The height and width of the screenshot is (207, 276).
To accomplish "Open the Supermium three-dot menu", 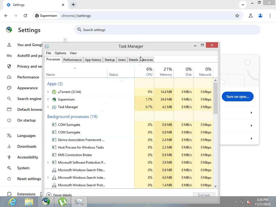I will click(x=270, y=16).
